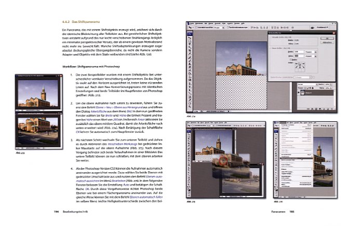Select Pen tool in the Arbeitsfläche-dialog screenshot toolbox

190,83
